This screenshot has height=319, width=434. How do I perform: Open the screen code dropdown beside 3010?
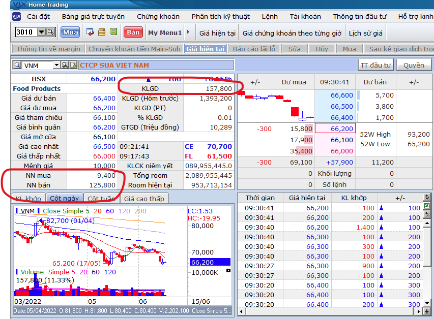point(42,32)
